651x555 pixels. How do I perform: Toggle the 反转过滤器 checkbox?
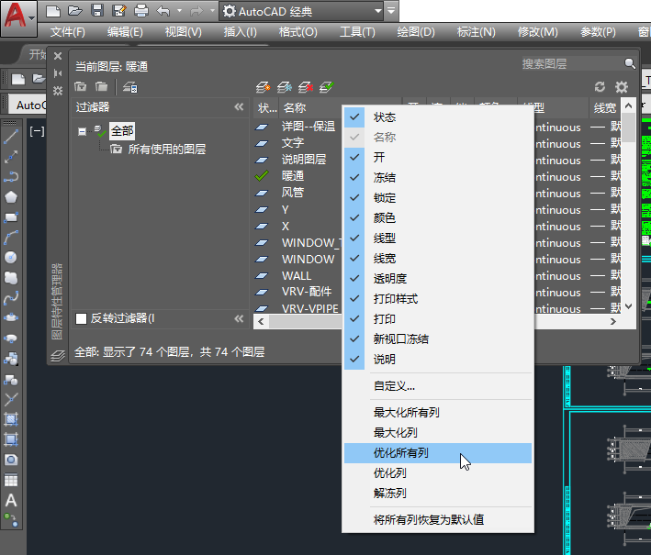click(81, 318)
